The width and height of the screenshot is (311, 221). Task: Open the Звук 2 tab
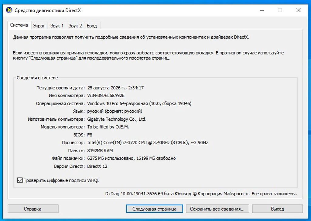click(x=75, y=25)
